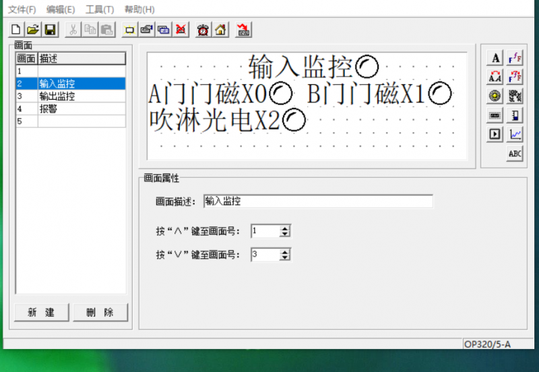Viewport: 539px width, 372px height.
Task: Select the register data display tool
Action: coord(495,115)
